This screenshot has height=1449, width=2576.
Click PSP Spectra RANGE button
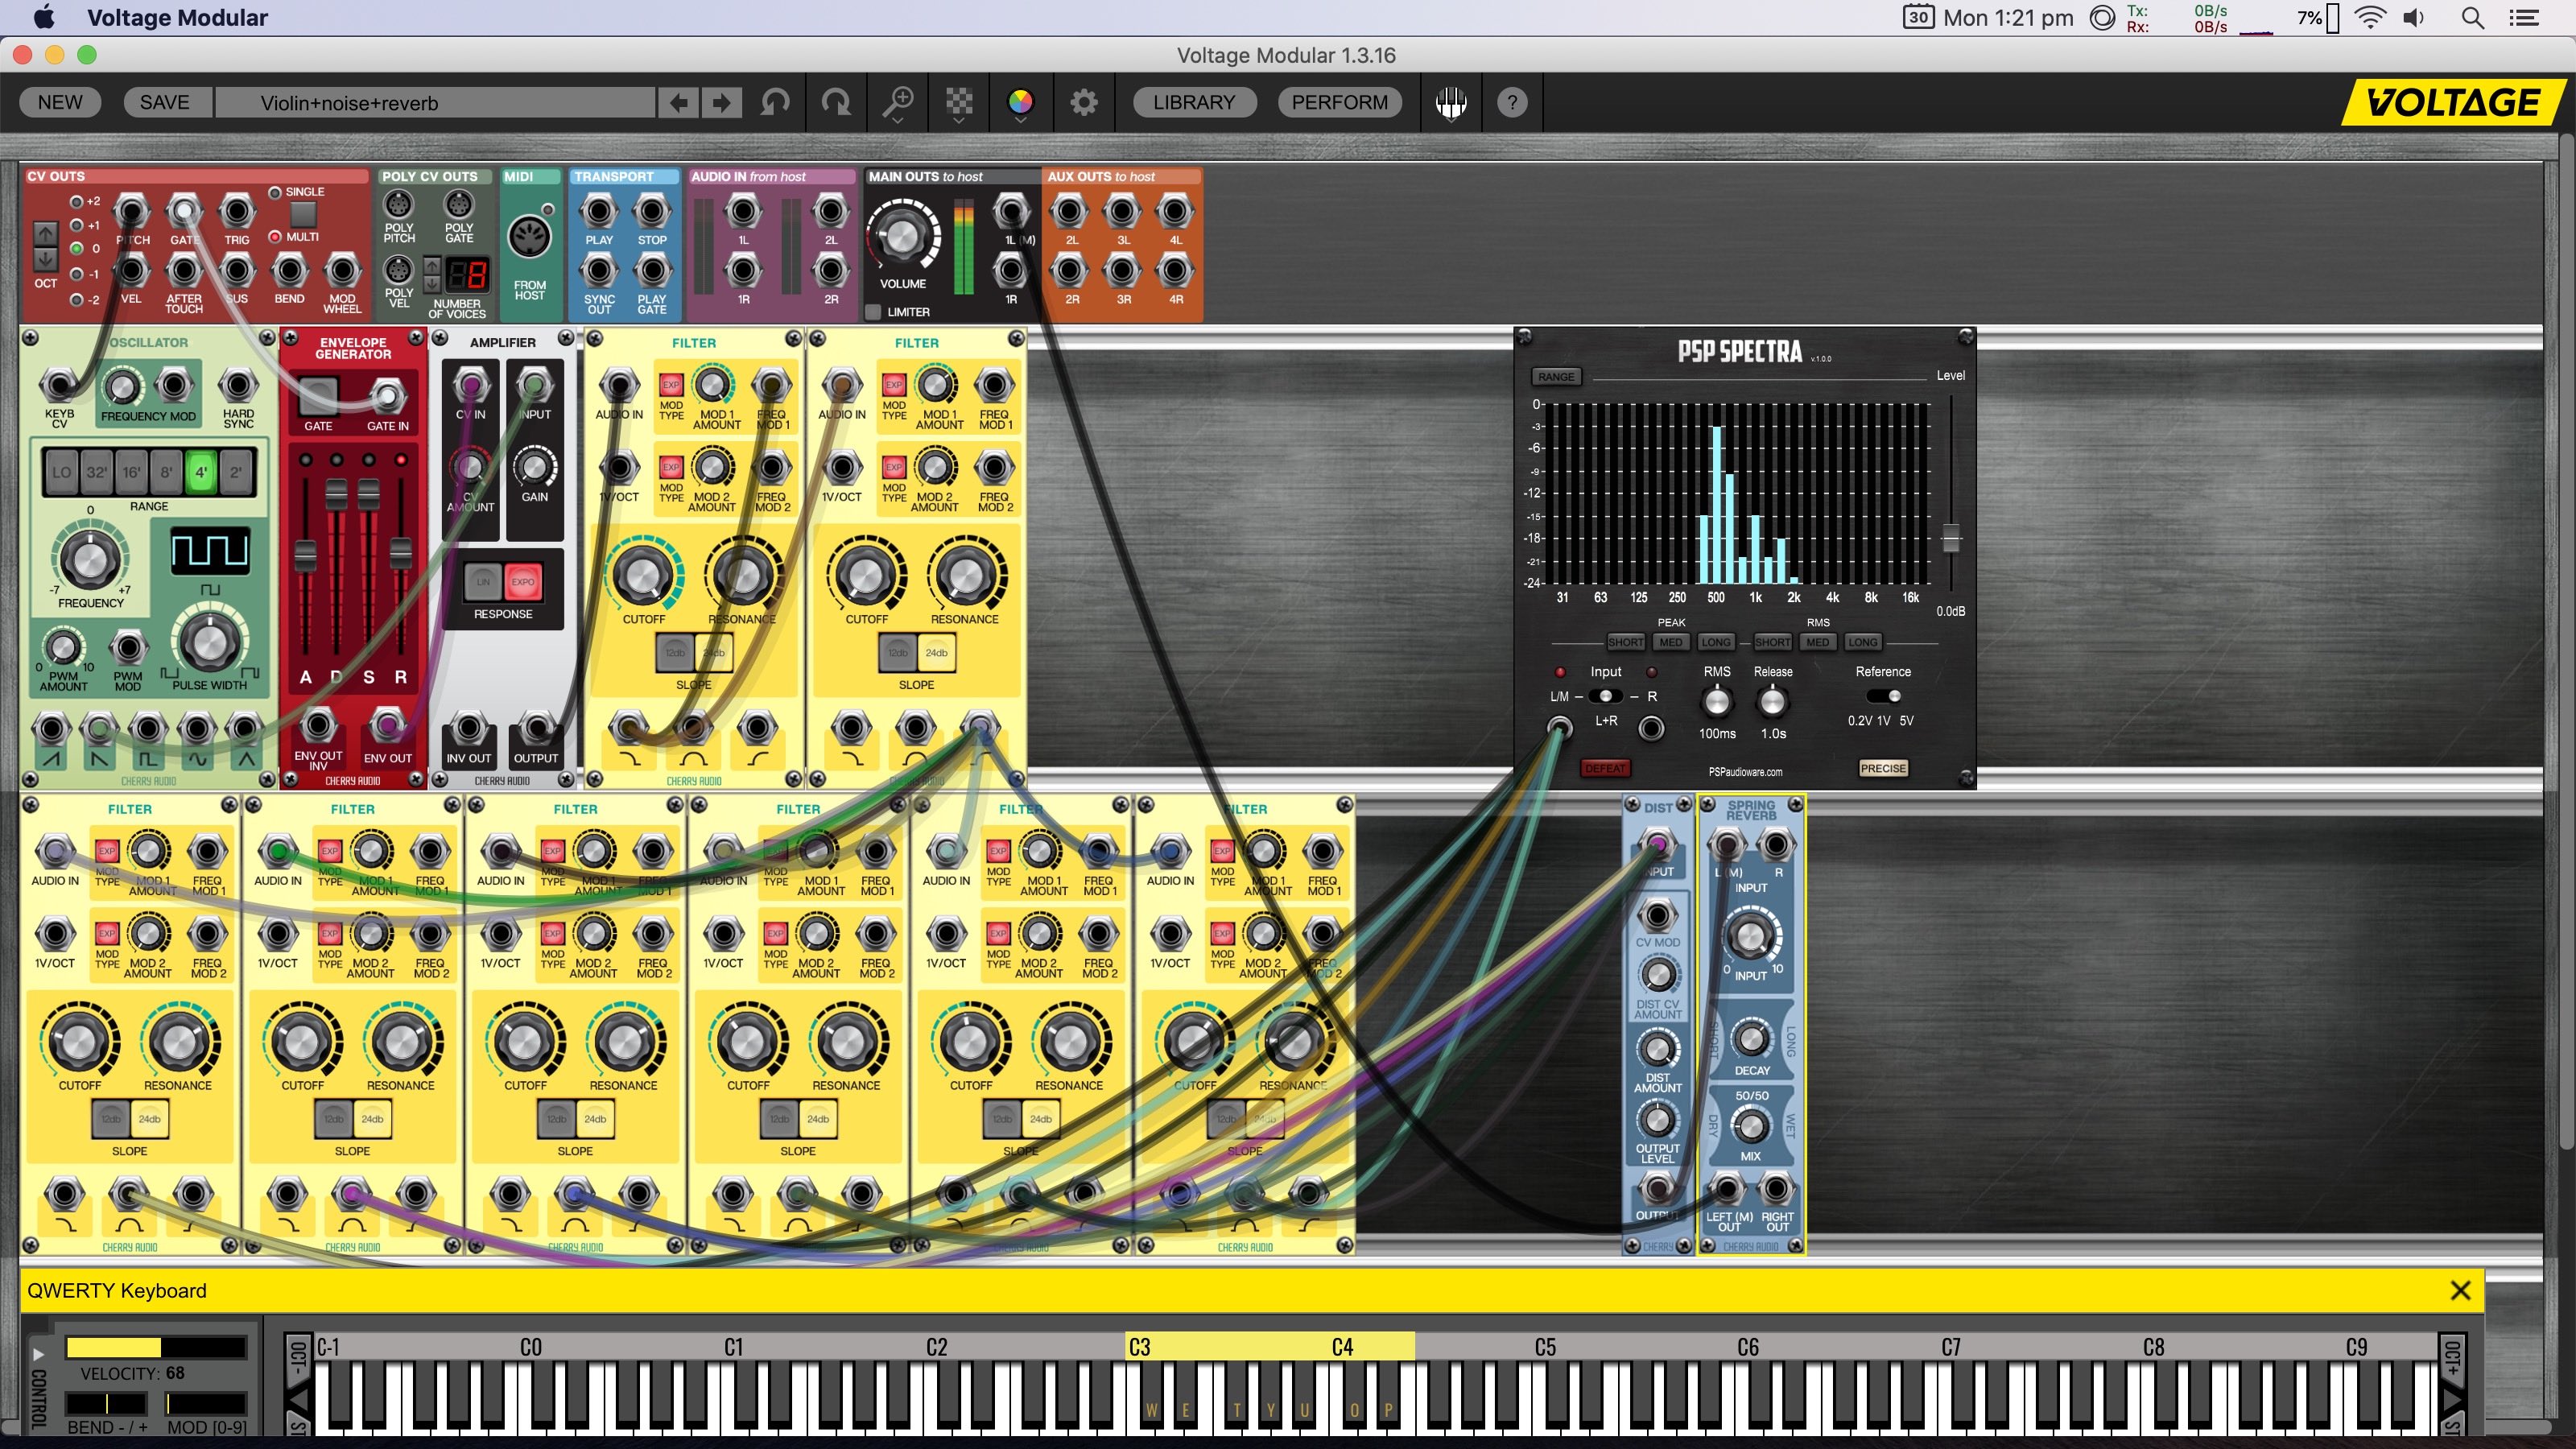pos(1556,377)
